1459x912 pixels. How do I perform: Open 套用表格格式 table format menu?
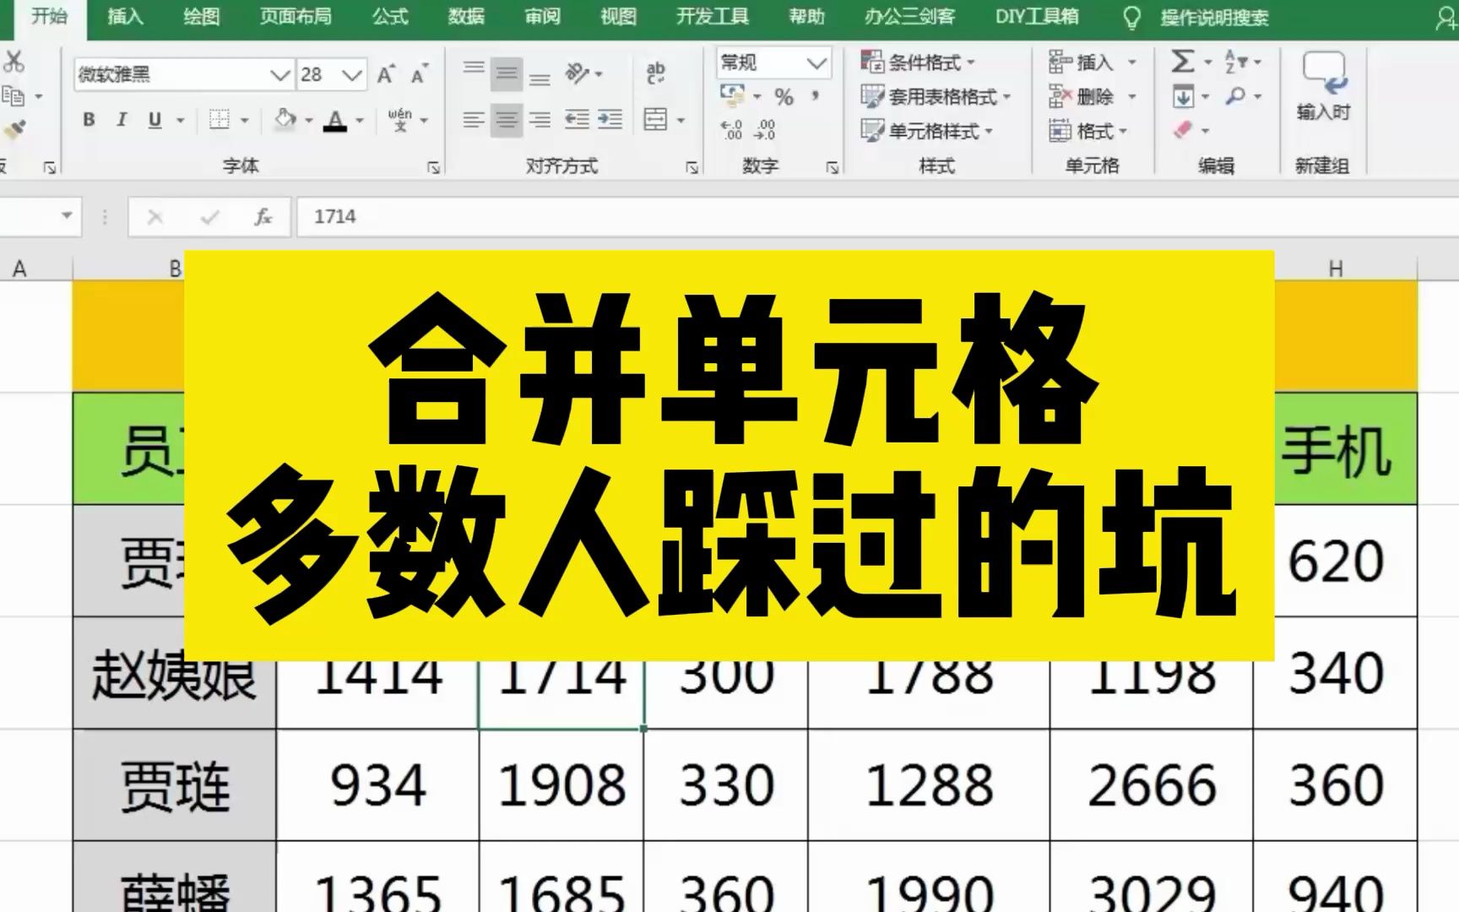[936, 96]
